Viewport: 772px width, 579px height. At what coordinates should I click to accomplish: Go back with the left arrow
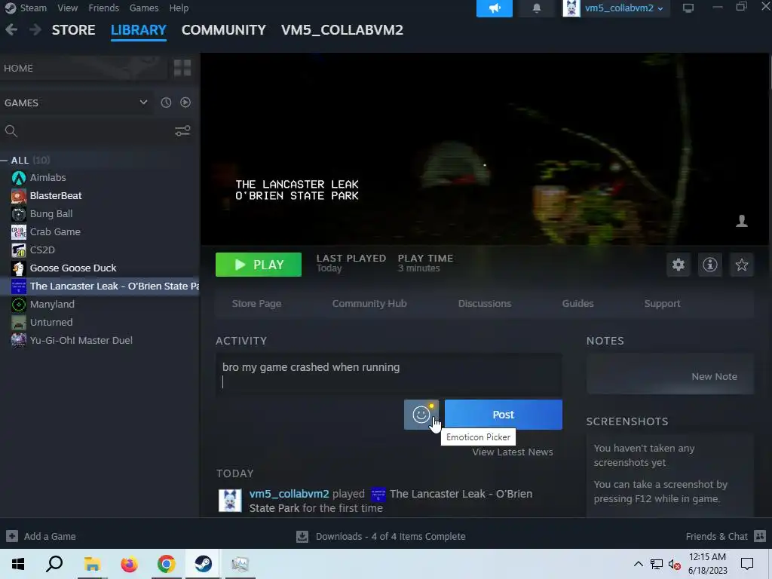[x=11, y=29]
